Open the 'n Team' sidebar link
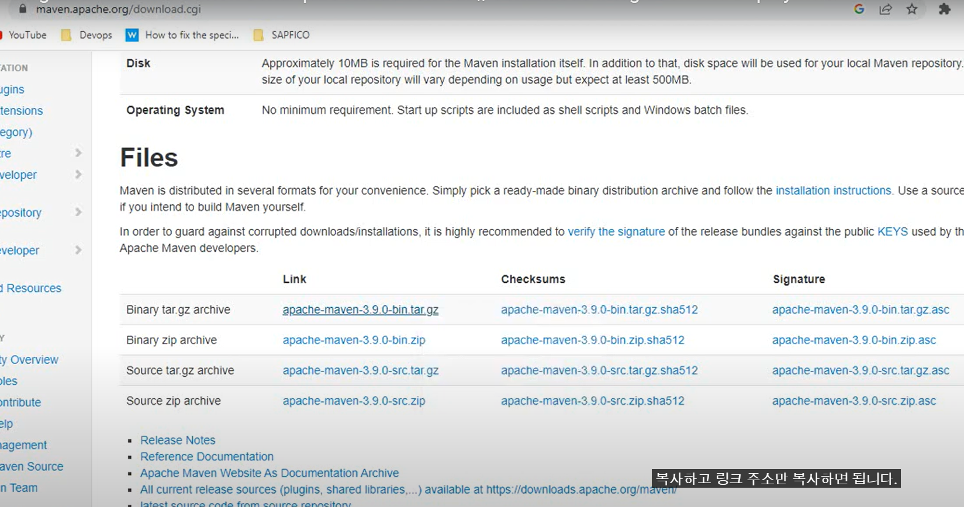This screenshot has height=507, width=964. [x=19, y=488]
